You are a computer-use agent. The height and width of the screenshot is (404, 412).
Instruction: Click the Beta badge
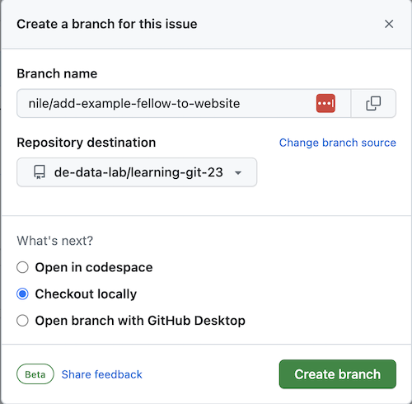click(x=35, y=374)
